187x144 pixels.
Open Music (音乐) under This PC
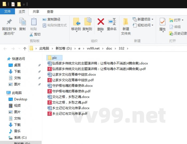pos(14,131)
